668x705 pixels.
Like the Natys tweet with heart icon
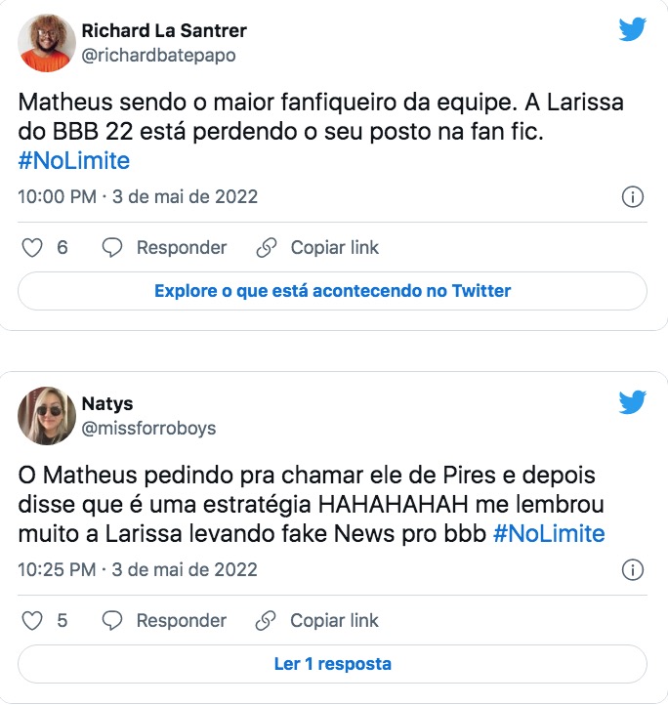pyautogui.click(x=32, y=620)
